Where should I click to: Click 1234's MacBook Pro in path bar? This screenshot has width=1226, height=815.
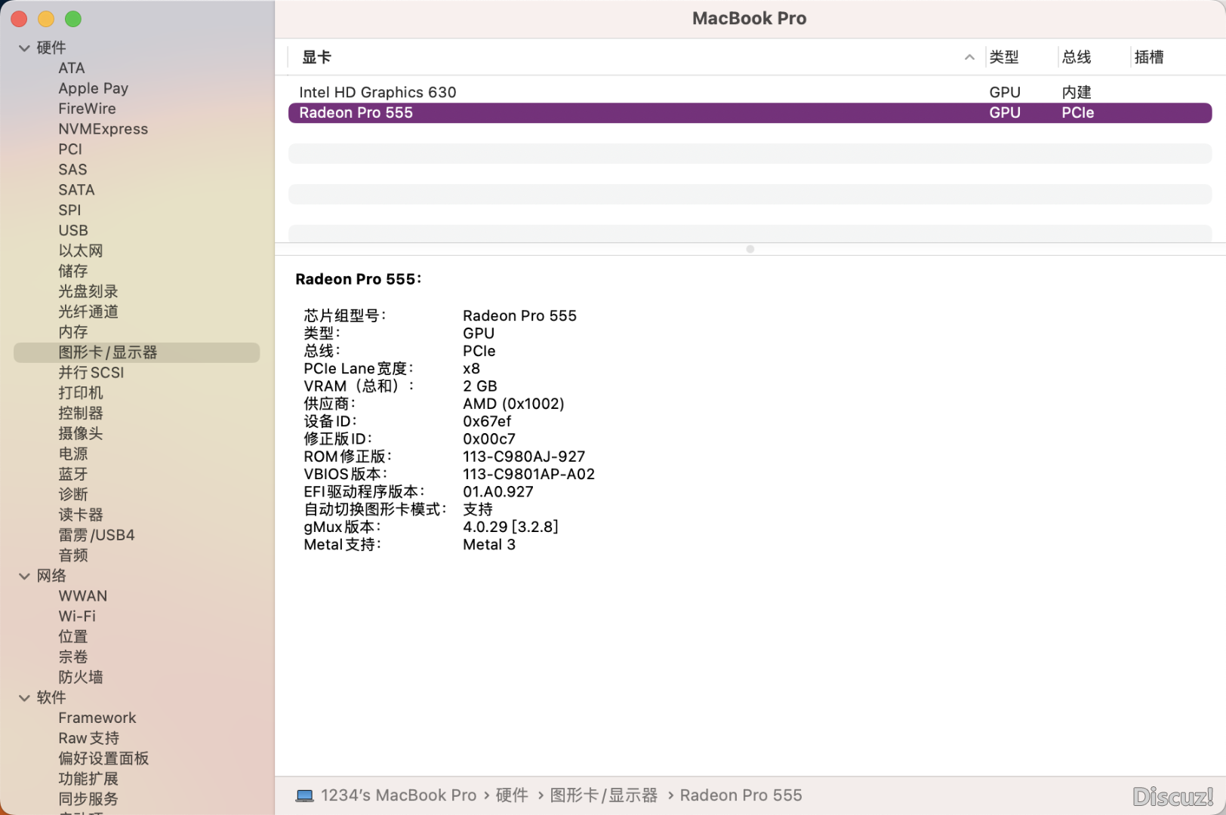pos(399,795)
